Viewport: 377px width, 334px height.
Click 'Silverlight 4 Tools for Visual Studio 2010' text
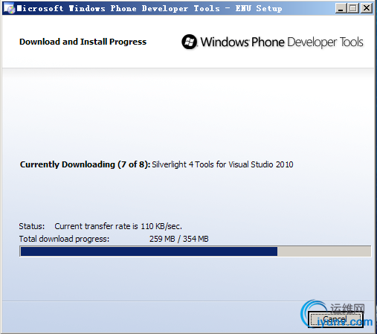click(x=222, y=164)
